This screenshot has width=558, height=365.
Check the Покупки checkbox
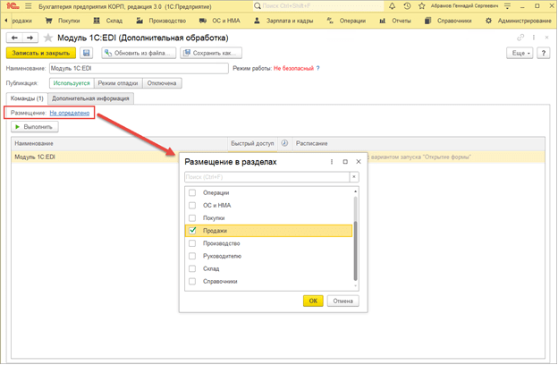tap(192, 218)
